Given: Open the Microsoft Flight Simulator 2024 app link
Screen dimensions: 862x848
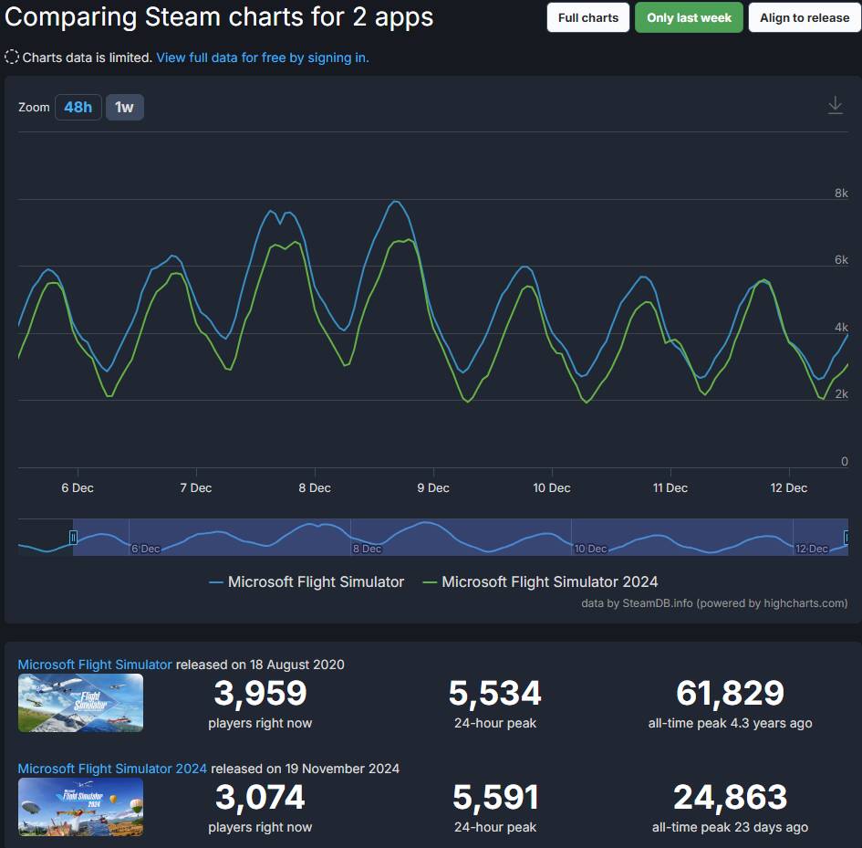Looking at the screenshot, I should tap(112, 769).
